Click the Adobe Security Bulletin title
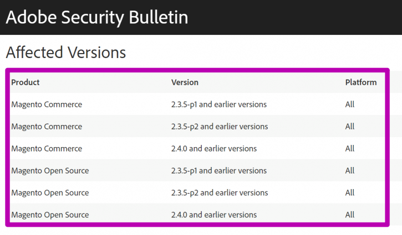402x235 pixels. [x=97, y=17]
